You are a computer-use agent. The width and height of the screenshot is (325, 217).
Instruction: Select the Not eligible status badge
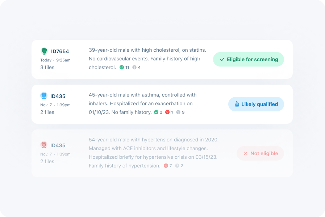click(x=260, y=153)
